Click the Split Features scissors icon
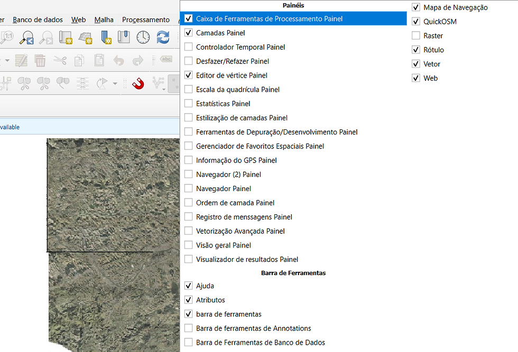 point(24,83)
